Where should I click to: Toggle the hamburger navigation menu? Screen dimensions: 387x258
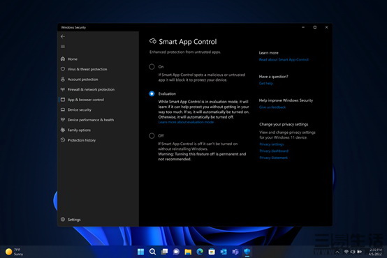63,47
